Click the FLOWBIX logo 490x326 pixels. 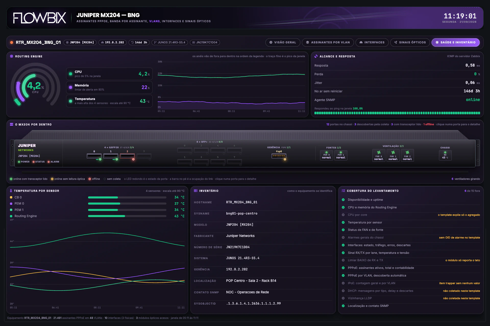pyautogui.click(x=40, y=18)
